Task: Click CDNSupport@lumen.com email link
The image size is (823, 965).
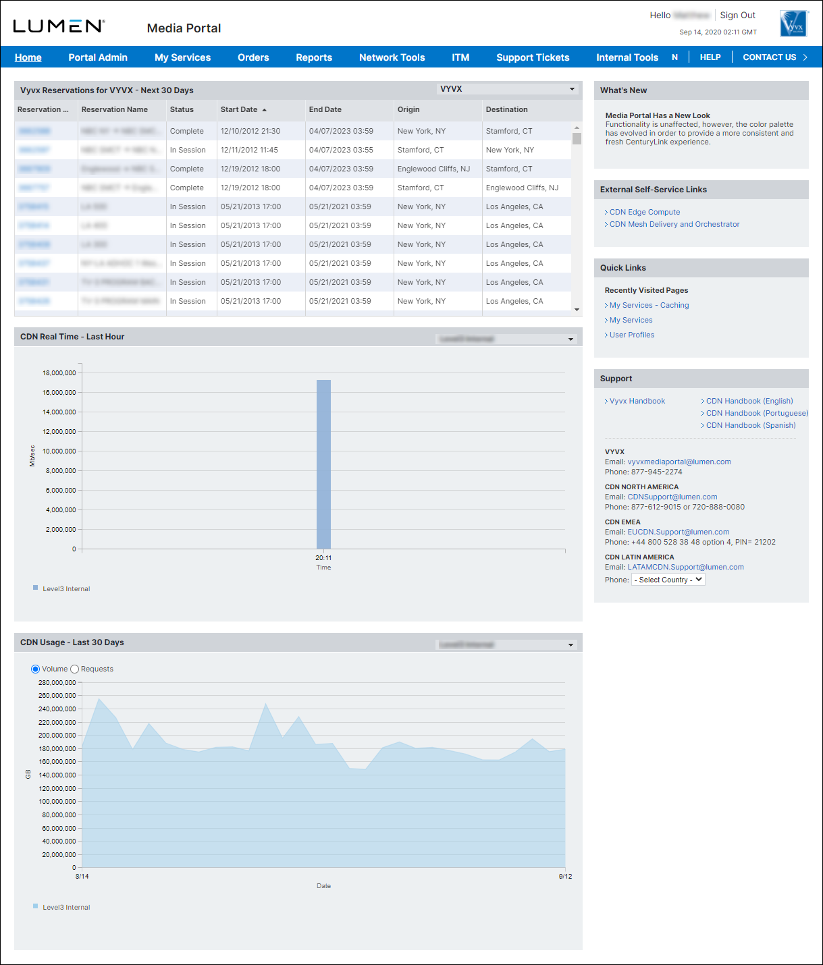Action: 672,497
